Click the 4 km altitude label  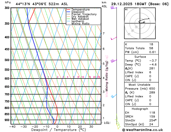pos(104,78)
